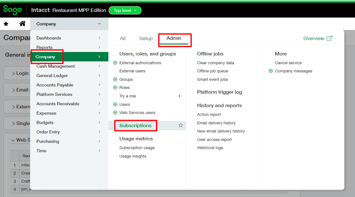Open the Groups link
Image resolution: width=355 pixels, height=197 pixels.
(126, 80)
